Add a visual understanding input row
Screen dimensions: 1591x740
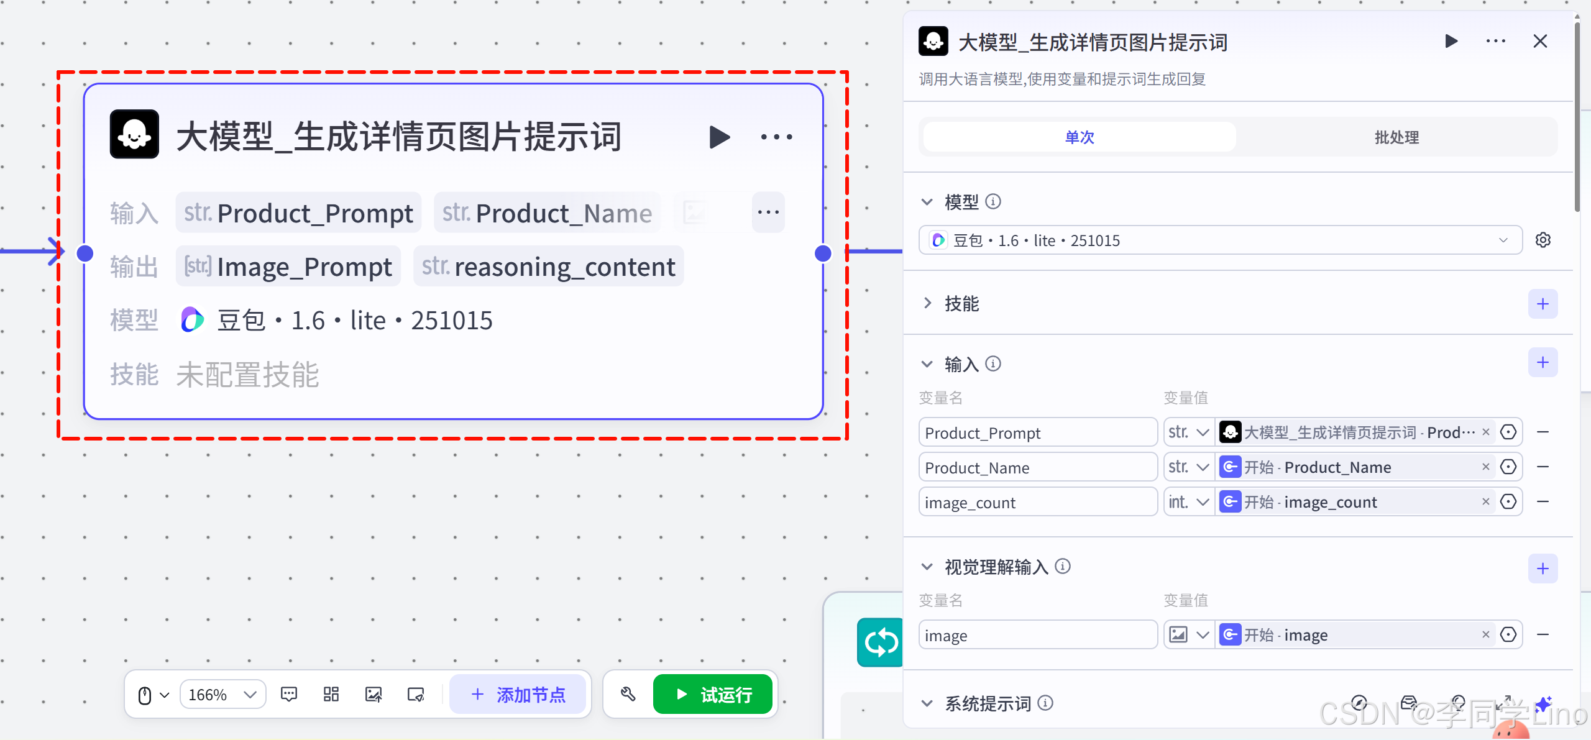(x=1542, y=569)
